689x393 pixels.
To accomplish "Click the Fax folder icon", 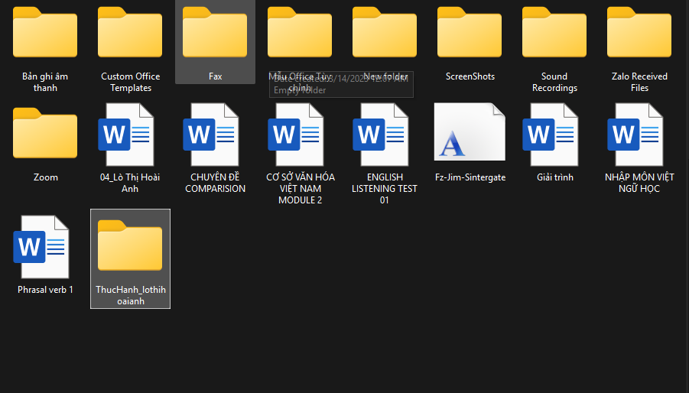I will click(x=215, y=32).
